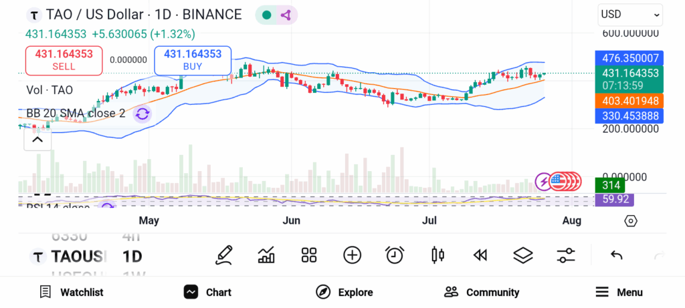Image resolution: width=685 pixels, height=308 pixels.
Task: Click the TAO symbol logo in header
Action: click(x=35, y=15)
